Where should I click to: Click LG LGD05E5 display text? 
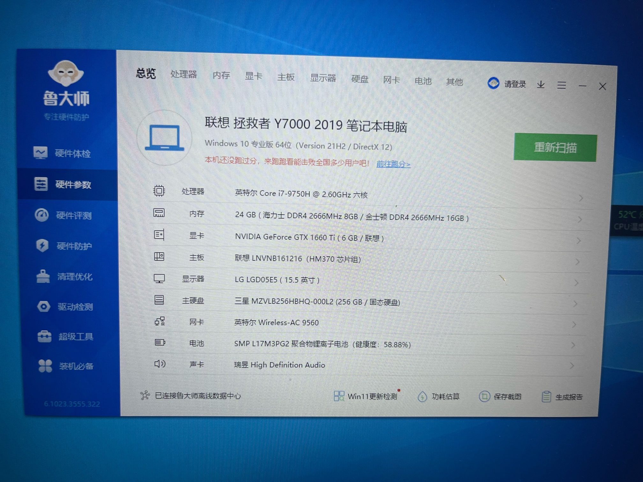[x=277, y=280]
